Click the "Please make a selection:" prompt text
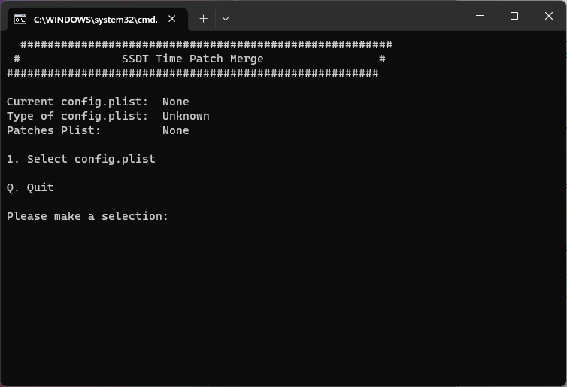Image resolution: width=567 pixels, height=387 pixels. click(x=87, y=216)
